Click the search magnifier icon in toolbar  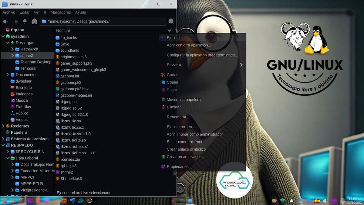(x=171, y=21)
